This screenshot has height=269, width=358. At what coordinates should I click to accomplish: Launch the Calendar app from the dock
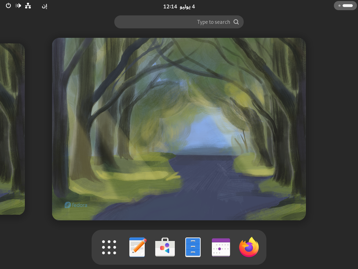221,247
